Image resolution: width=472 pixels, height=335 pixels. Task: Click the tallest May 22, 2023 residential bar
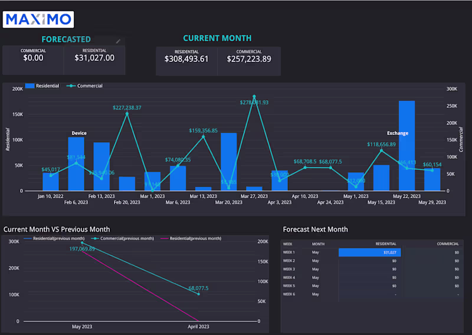click(x=407, y=146)
